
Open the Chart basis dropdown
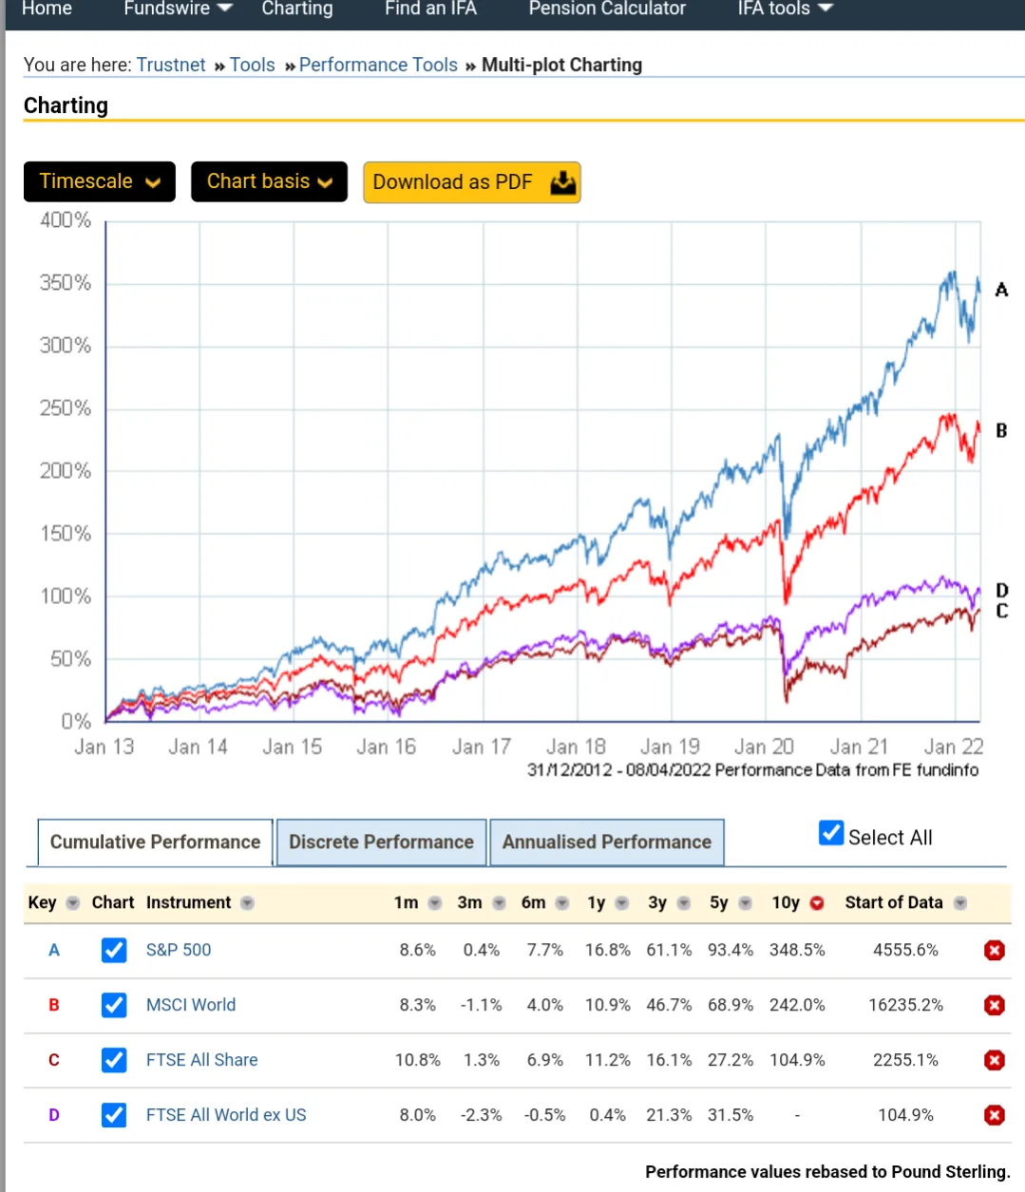(269, 181)
